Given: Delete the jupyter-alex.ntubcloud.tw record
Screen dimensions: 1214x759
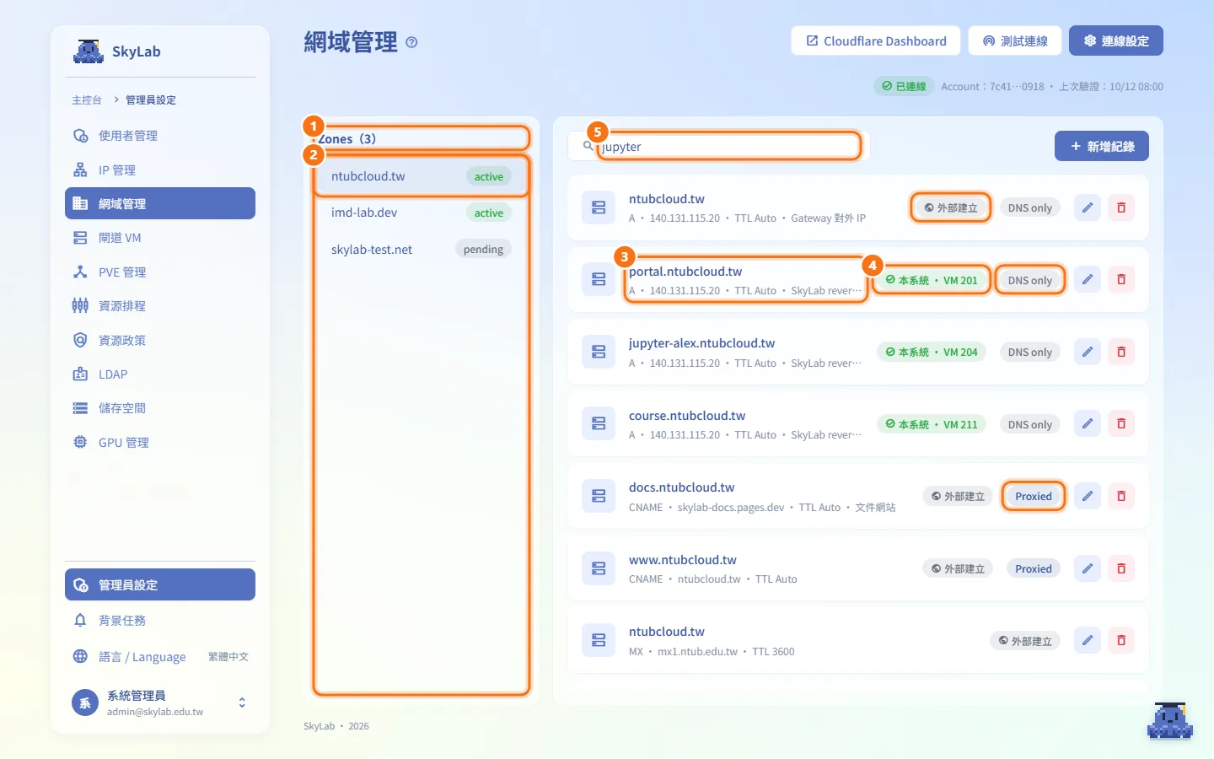Looking at the screenshot, I should click(1121, 352).
